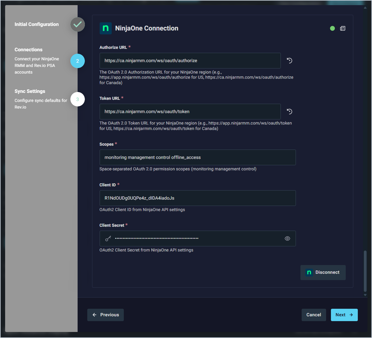Viewport: 372px width, 338px height.
Task: Click inside the Authorize URL field
Action: point(190,61)
